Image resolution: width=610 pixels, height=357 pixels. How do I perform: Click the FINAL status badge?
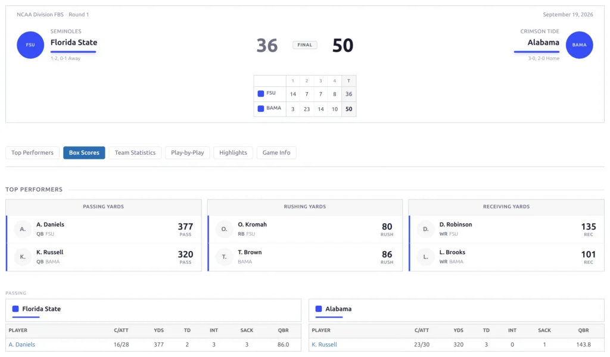[x=304, y=45]
